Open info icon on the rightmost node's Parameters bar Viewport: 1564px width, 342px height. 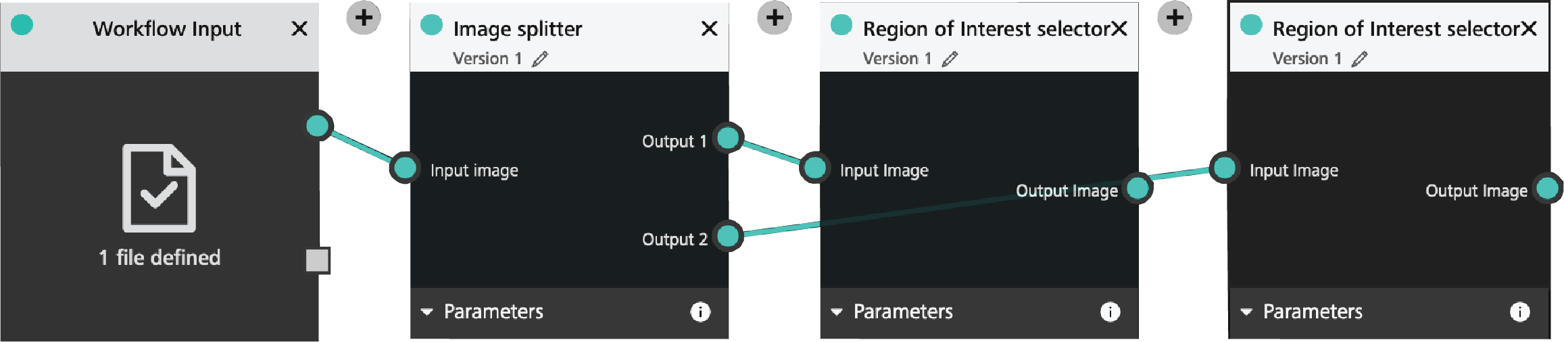pos(1519,312)
